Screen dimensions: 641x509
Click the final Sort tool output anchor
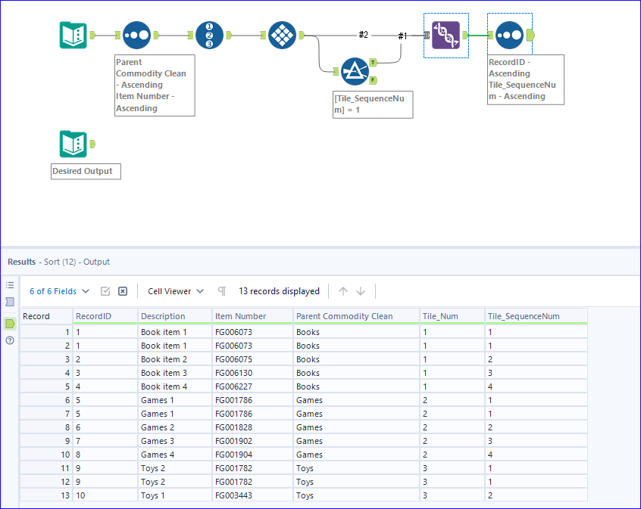coord(530,35)
